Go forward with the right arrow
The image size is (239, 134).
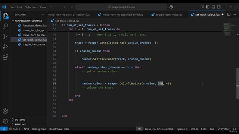pos(71,7)
